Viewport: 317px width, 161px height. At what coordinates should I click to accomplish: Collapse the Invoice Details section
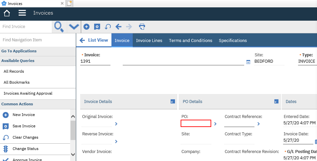172,101
